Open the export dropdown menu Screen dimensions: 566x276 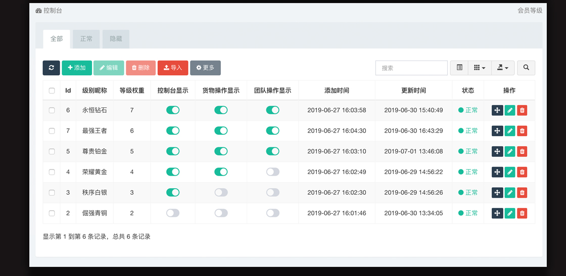click(503, 68)
